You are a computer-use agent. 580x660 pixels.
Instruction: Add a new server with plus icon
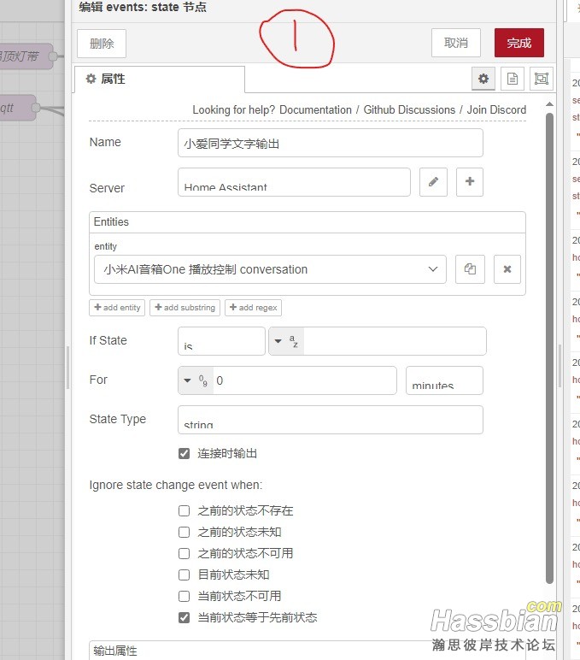click(x=470, y=182)
